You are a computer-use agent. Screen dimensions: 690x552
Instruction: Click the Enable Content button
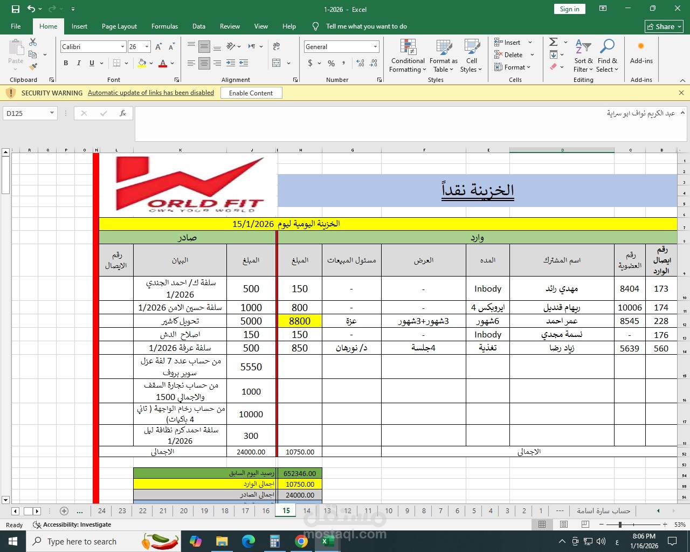251,93
